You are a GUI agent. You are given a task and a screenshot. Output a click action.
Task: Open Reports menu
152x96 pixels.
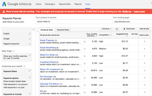point(78,4)
